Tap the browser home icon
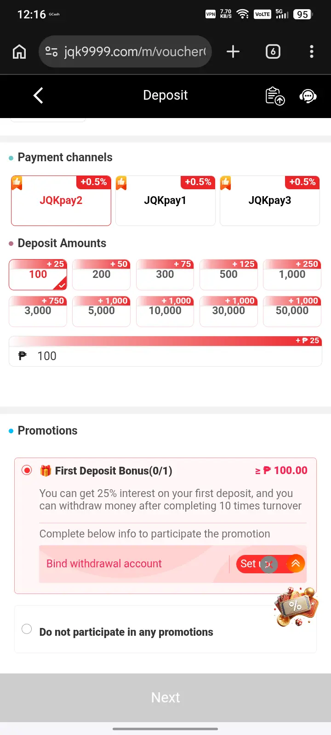This screenshot has height=735, width=331. [x=19, y=51]
